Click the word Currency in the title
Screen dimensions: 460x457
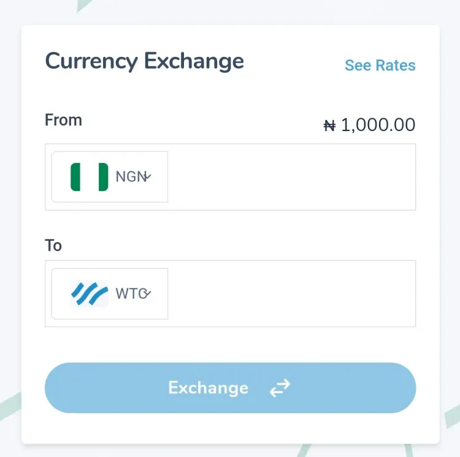click(91, 61)
